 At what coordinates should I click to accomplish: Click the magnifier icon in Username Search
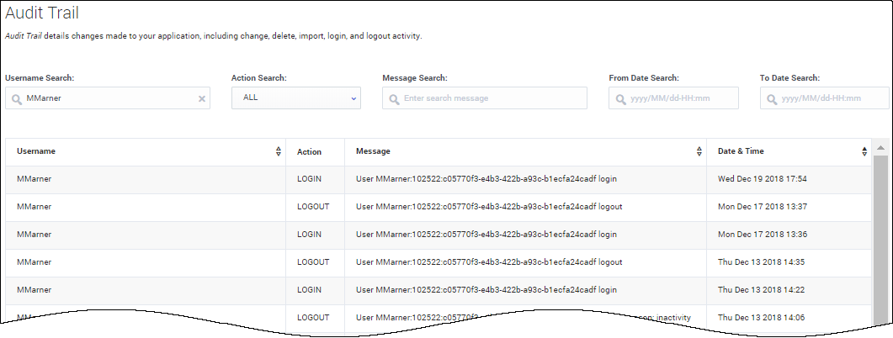pyautogui.click(x=16, y=98)
